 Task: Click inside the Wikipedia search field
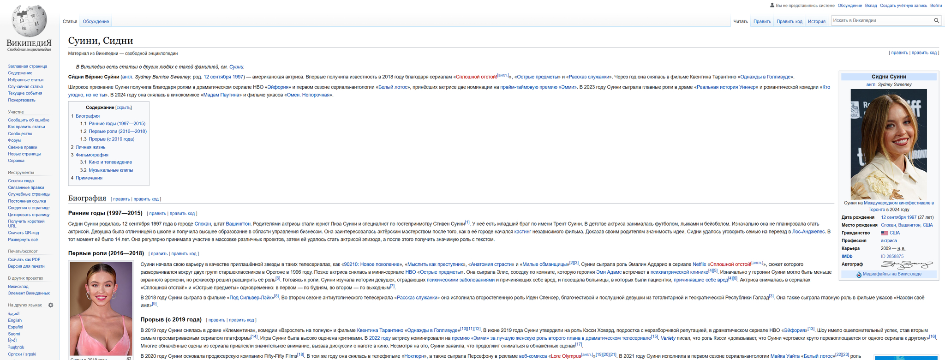pos(881,20)
